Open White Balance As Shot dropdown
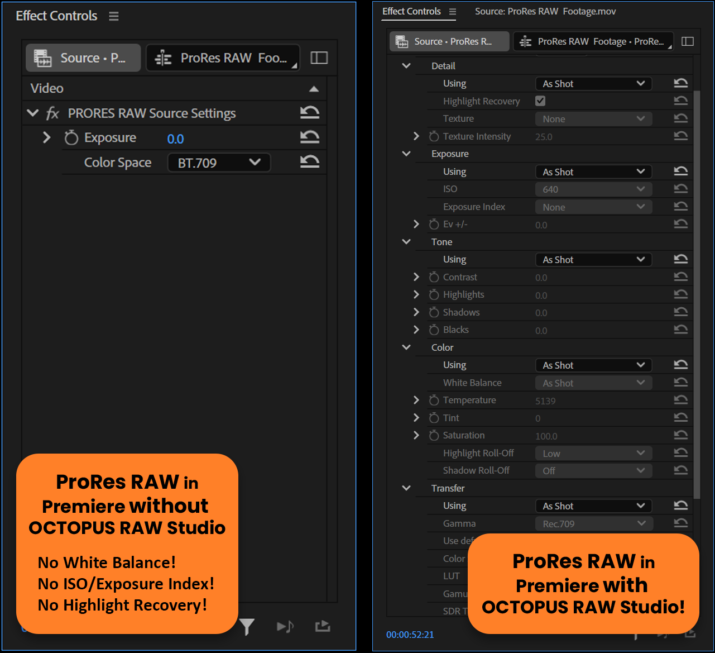Screen dimensions: 715x653 [x=594, y=383]
